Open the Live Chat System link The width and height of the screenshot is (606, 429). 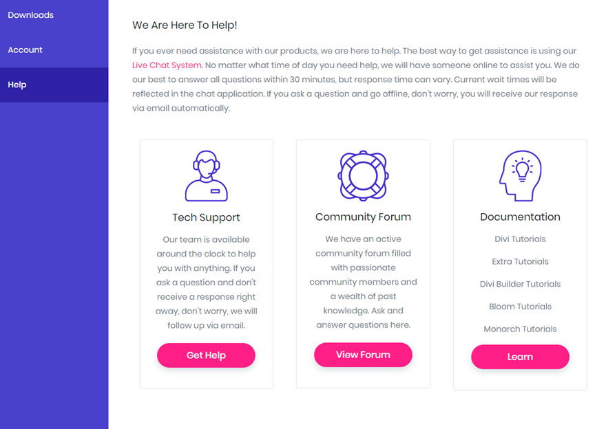click(167, 65)
